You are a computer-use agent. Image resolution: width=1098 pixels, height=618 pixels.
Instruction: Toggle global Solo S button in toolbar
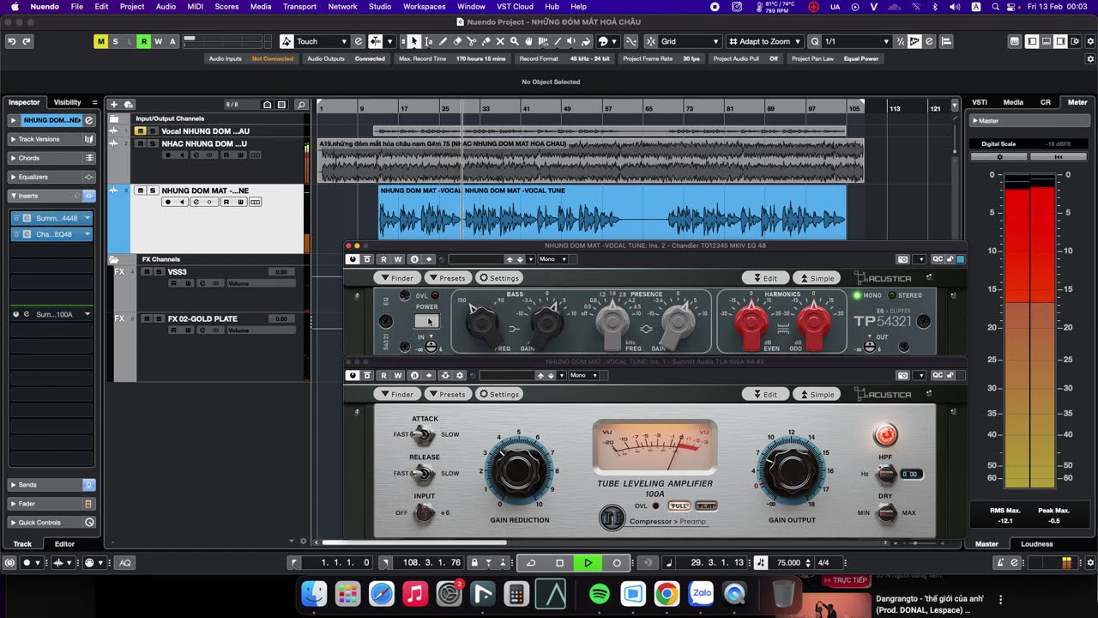(x=115, y=41)
